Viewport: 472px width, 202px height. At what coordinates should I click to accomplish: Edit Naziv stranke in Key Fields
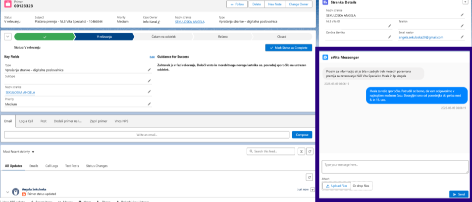149,92
